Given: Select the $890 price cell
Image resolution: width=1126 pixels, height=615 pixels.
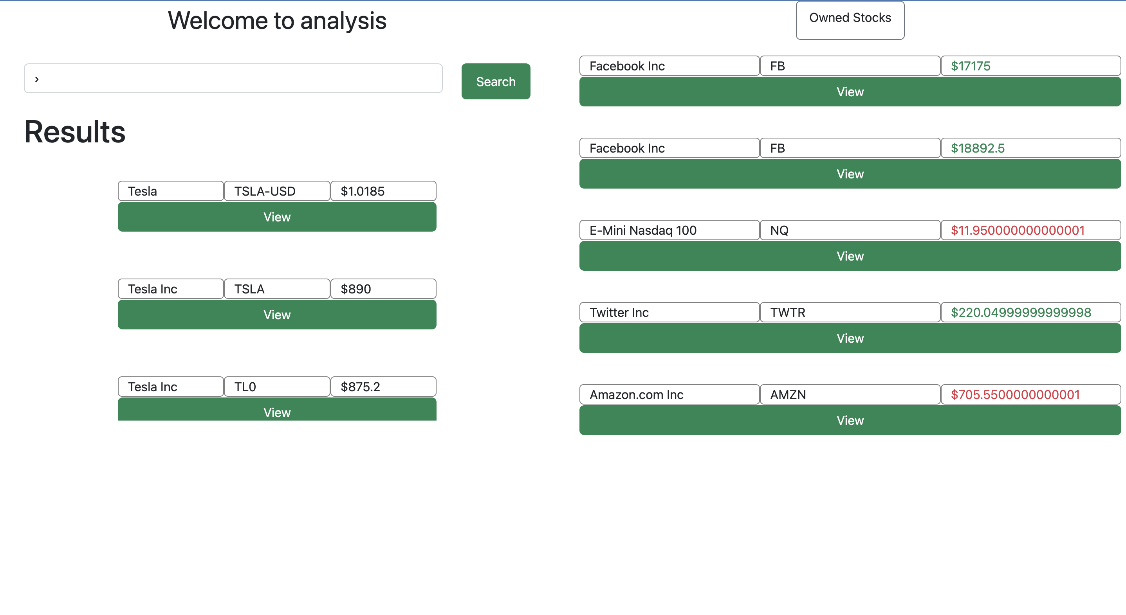Looking at the screenshot, I should (x=383, y=289).
